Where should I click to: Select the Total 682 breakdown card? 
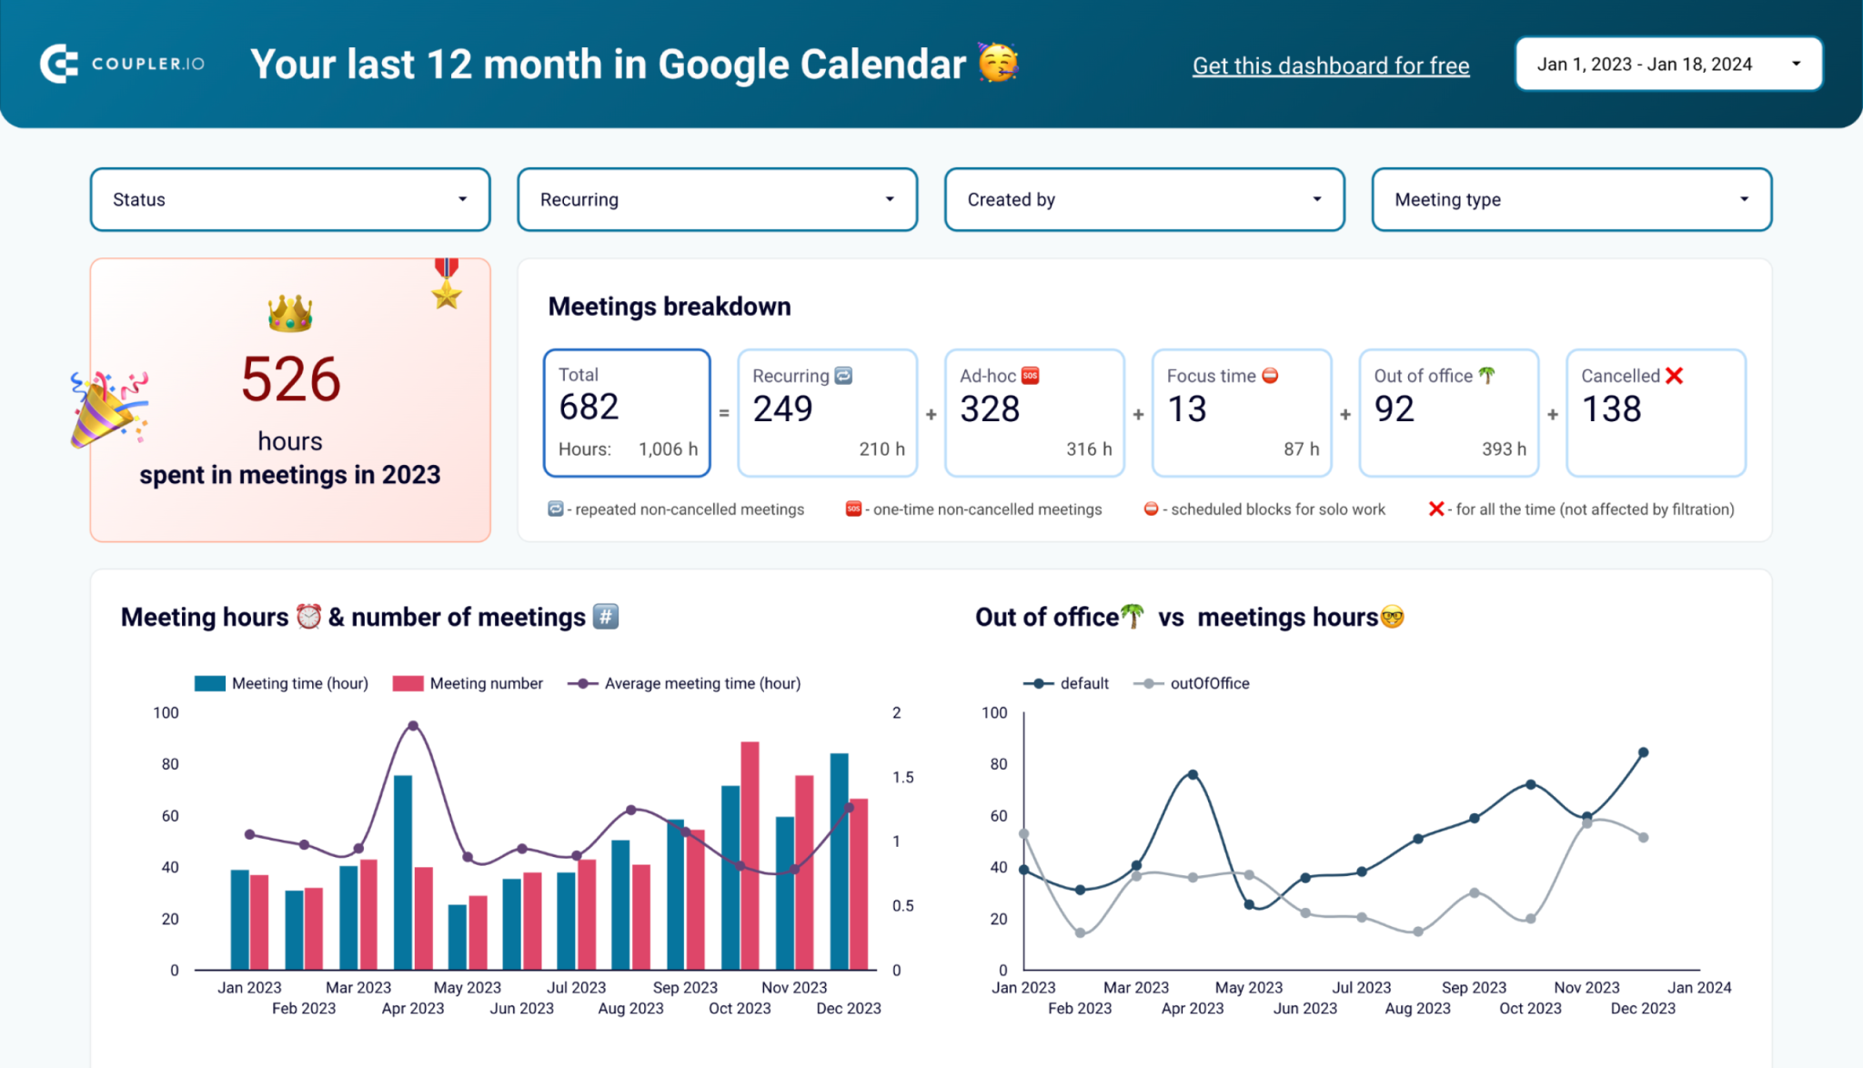pyautogui.click(x=627, y=412)
